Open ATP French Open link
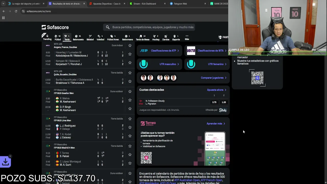327x184 pixels. (212, 180)
